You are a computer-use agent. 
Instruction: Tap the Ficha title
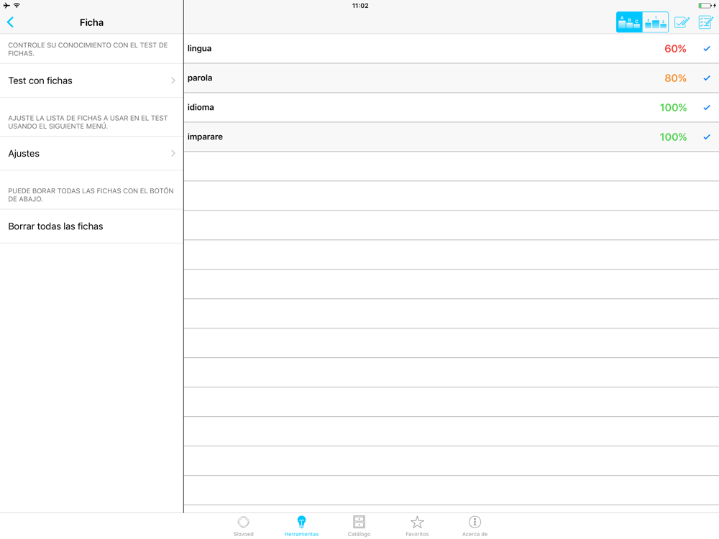92,22
